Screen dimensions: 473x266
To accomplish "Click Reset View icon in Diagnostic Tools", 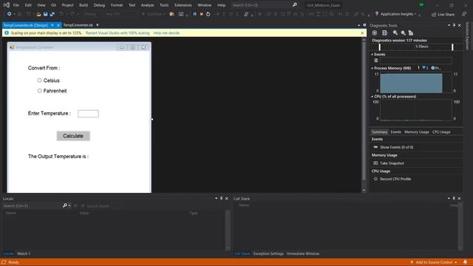I will click(411, 33).
